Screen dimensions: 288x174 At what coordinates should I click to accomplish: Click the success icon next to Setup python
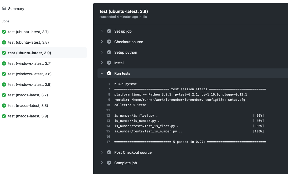109,52
